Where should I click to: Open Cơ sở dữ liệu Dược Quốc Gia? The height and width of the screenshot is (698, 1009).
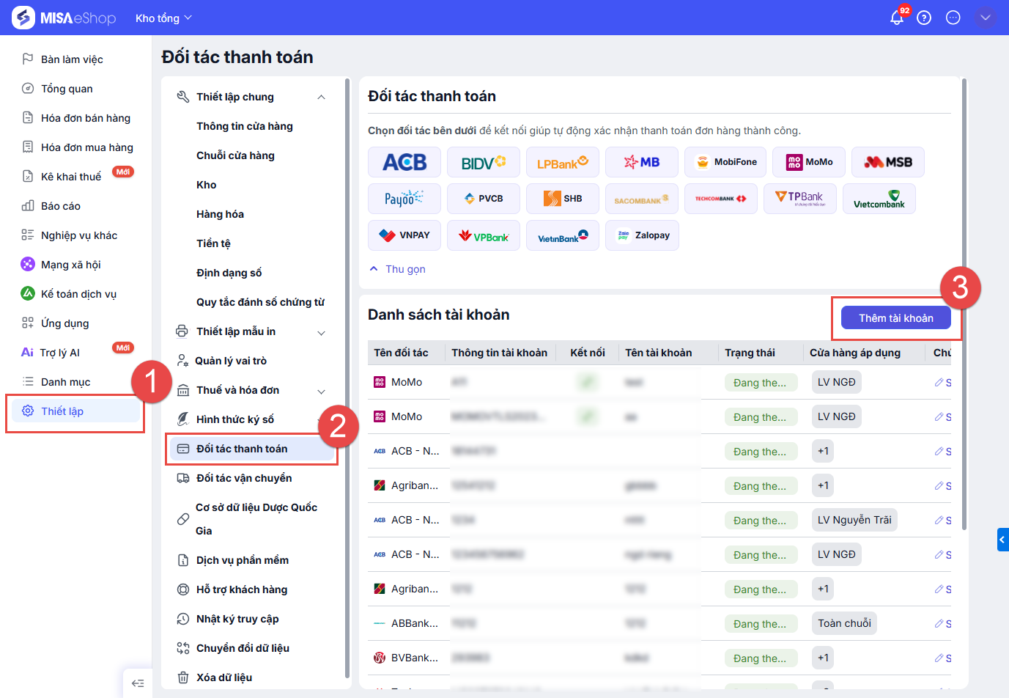256,519
